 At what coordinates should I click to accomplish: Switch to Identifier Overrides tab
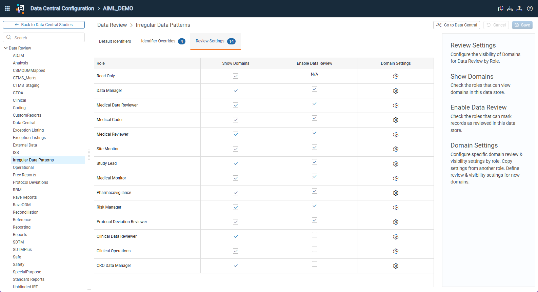(163, 41)
